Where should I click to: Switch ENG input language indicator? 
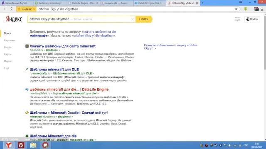[x=246, y=145]
